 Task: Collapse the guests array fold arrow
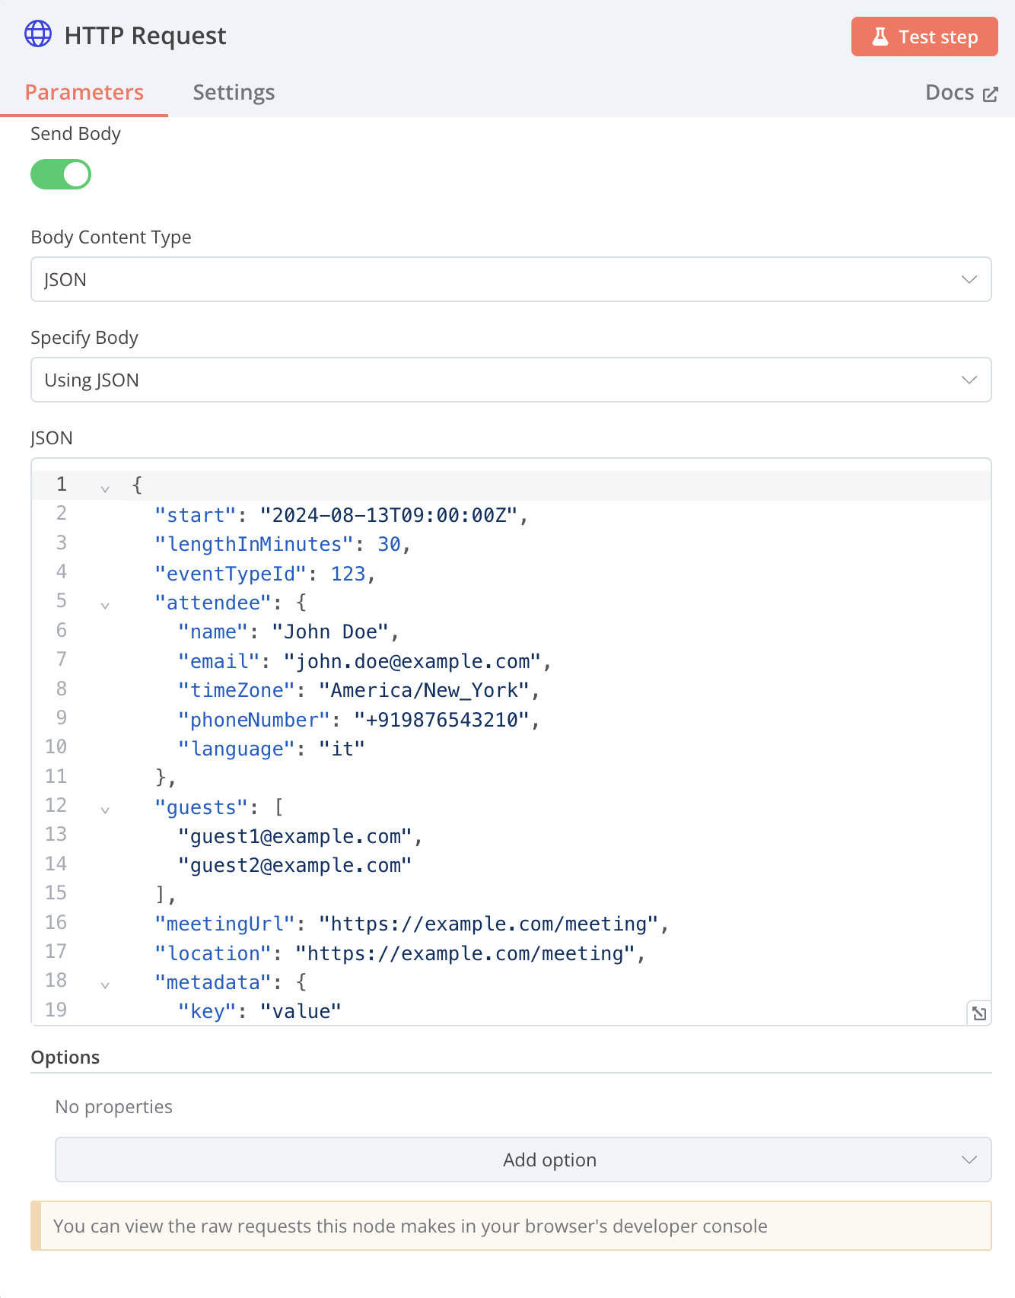coord(105,810)
